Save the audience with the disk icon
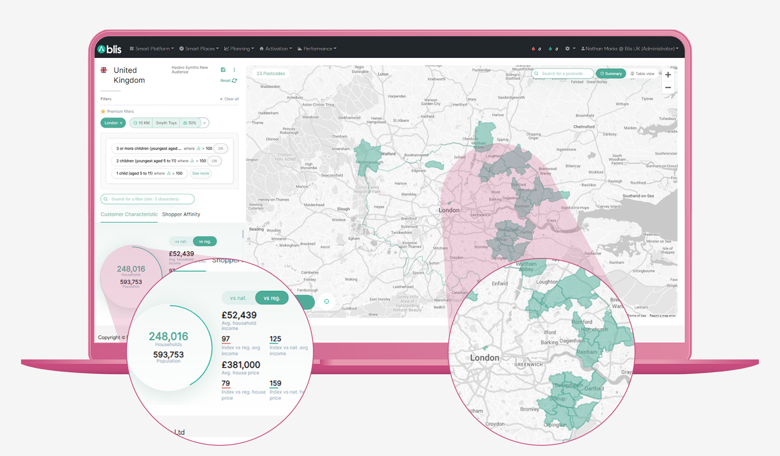 point(223,70)
